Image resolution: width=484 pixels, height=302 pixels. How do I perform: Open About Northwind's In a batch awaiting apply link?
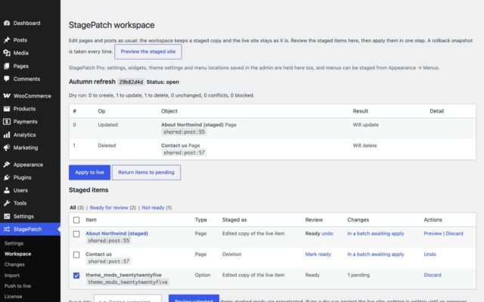pyautogui.click(x=376, y=233)
